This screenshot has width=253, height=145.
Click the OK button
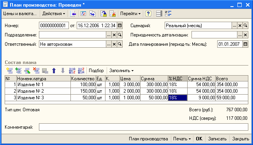coord(199,139)
